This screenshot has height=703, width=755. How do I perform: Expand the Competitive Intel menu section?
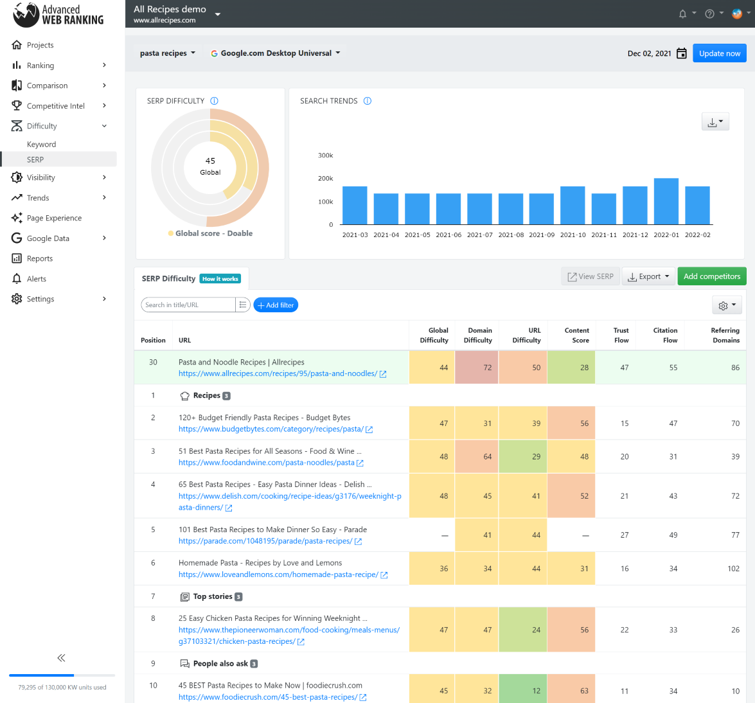click(105, 105)
